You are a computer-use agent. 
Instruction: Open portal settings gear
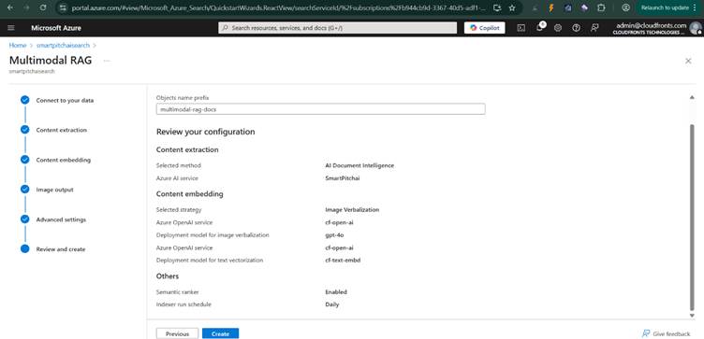click(x=558, y=28)
